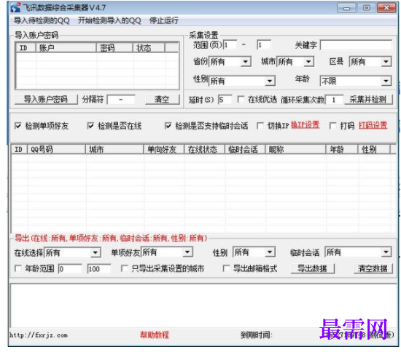
Task: Open 导入待检测的QQ menu
Action: pyautogui.click(x=42, y=20)
